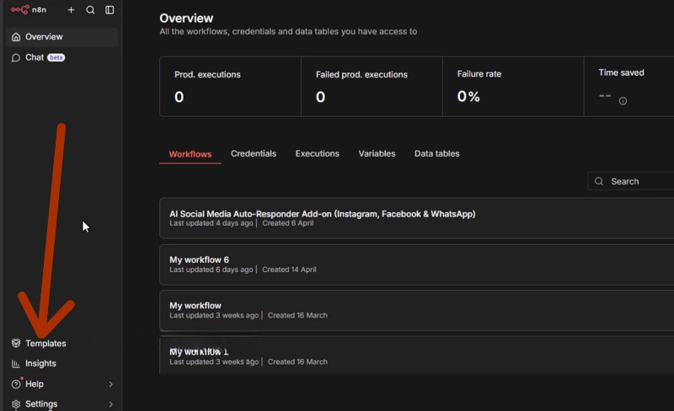
Task: Click the Help question mark icon
Action: 16,384
